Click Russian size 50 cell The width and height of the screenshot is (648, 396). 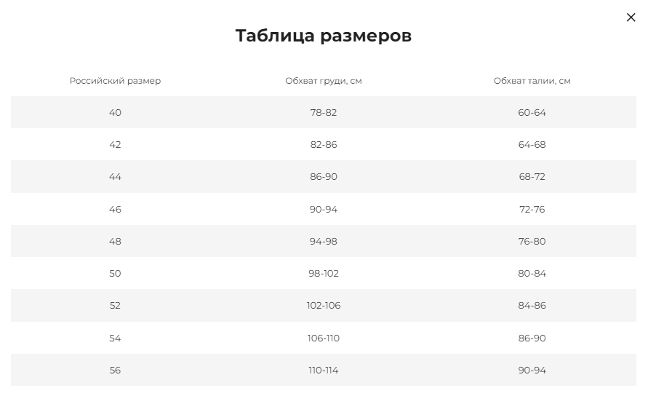115,274
